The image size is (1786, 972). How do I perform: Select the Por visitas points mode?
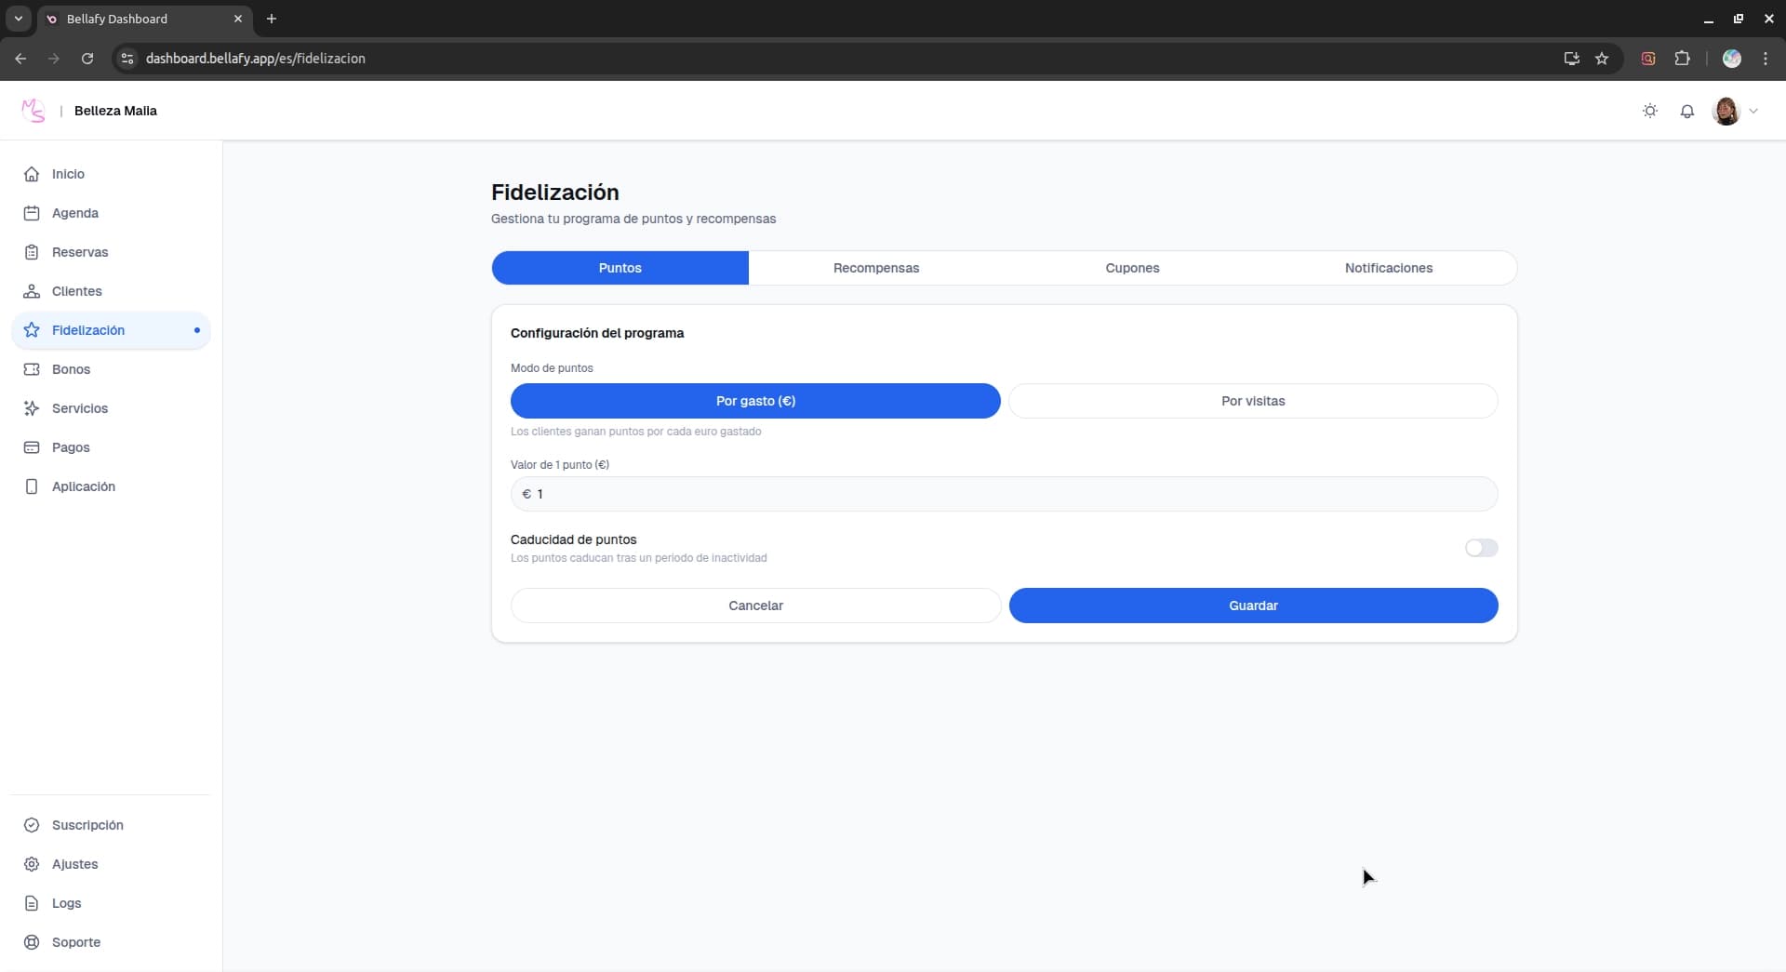[x=1253, y=401]
